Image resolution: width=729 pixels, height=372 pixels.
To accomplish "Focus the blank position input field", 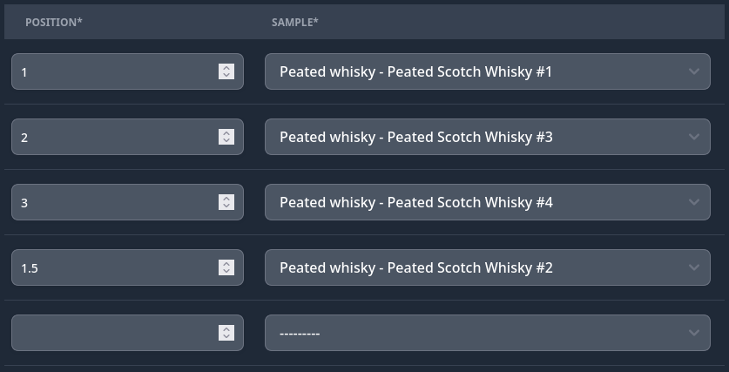I will click(127, 333).
